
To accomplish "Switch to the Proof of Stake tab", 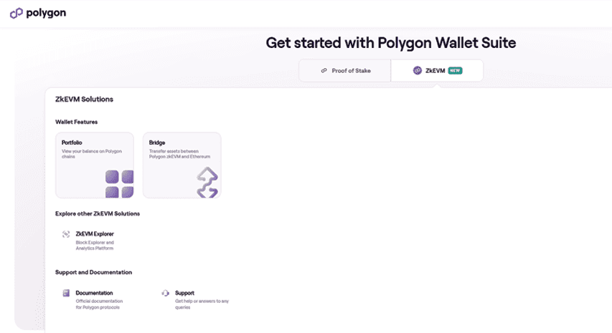I will [345, 70].
